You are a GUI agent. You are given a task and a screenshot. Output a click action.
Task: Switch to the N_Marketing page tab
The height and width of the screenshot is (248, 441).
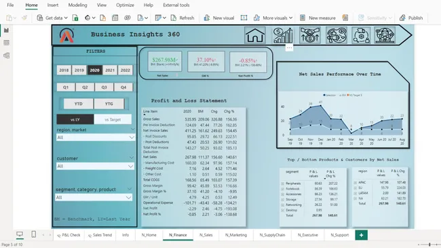coord(236,235)
